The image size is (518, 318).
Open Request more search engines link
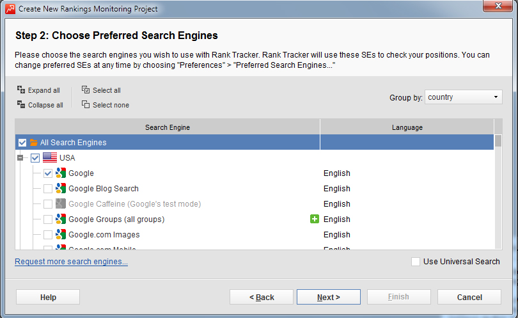pyautogui.click(x=71, y=262)
